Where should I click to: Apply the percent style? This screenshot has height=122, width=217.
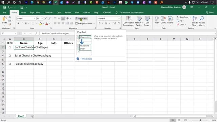(x=106, y=23)
